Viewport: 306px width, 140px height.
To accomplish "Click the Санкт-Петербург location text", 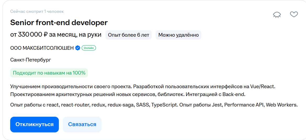I will pos(31,60).
